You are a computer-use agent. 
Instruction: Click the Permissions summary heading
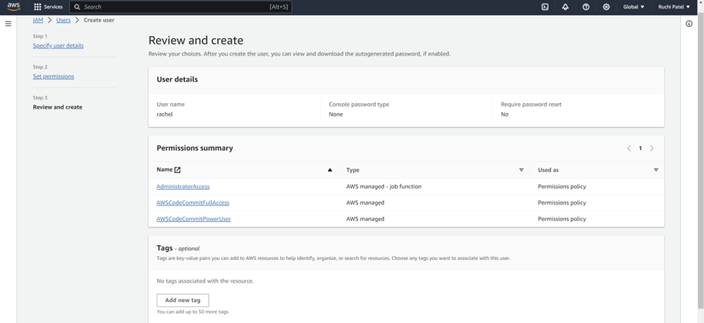coord(194,148)
